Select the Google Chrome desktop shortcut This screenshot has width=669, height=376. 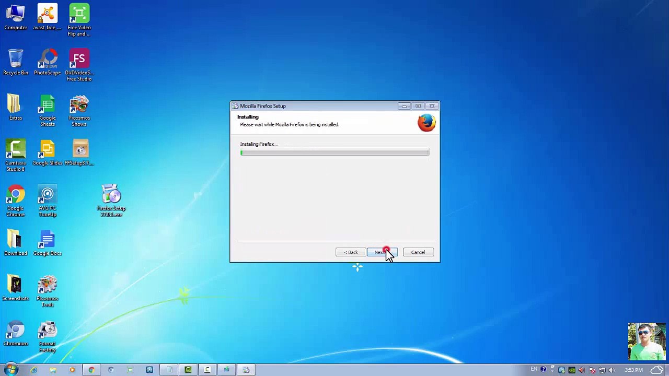[x=16, y=201]
